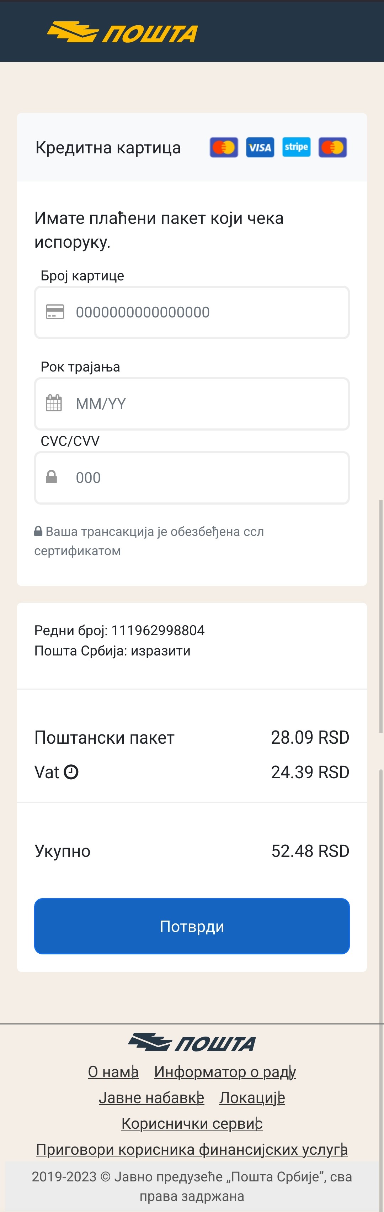Click the Stripe payment icon
This screenshot has height=1212, width=384.
click(x=296, y=147)
